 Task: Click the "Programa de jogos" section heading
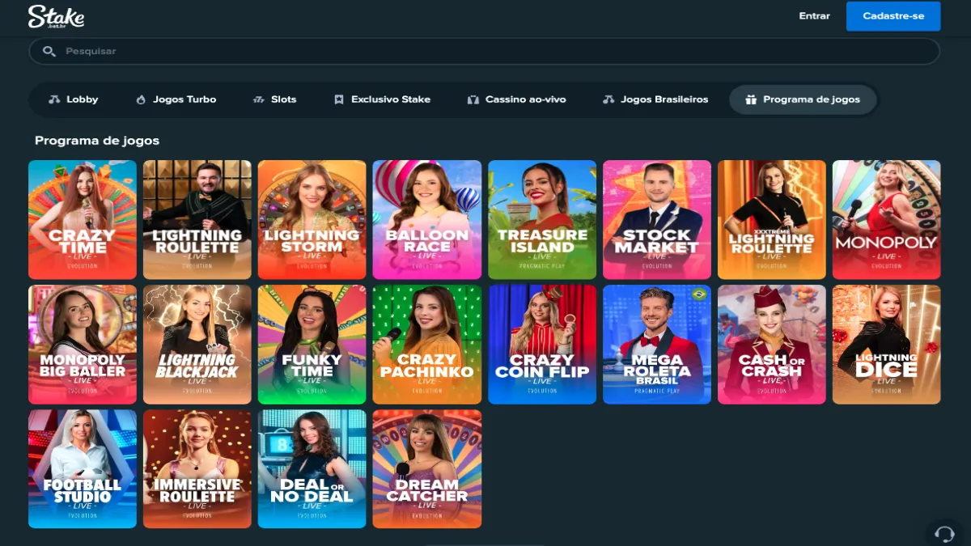pyautogui.click(x=97, y=141)
